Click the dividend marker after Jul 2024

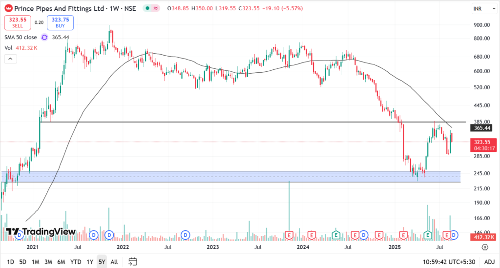pos(363,235)
